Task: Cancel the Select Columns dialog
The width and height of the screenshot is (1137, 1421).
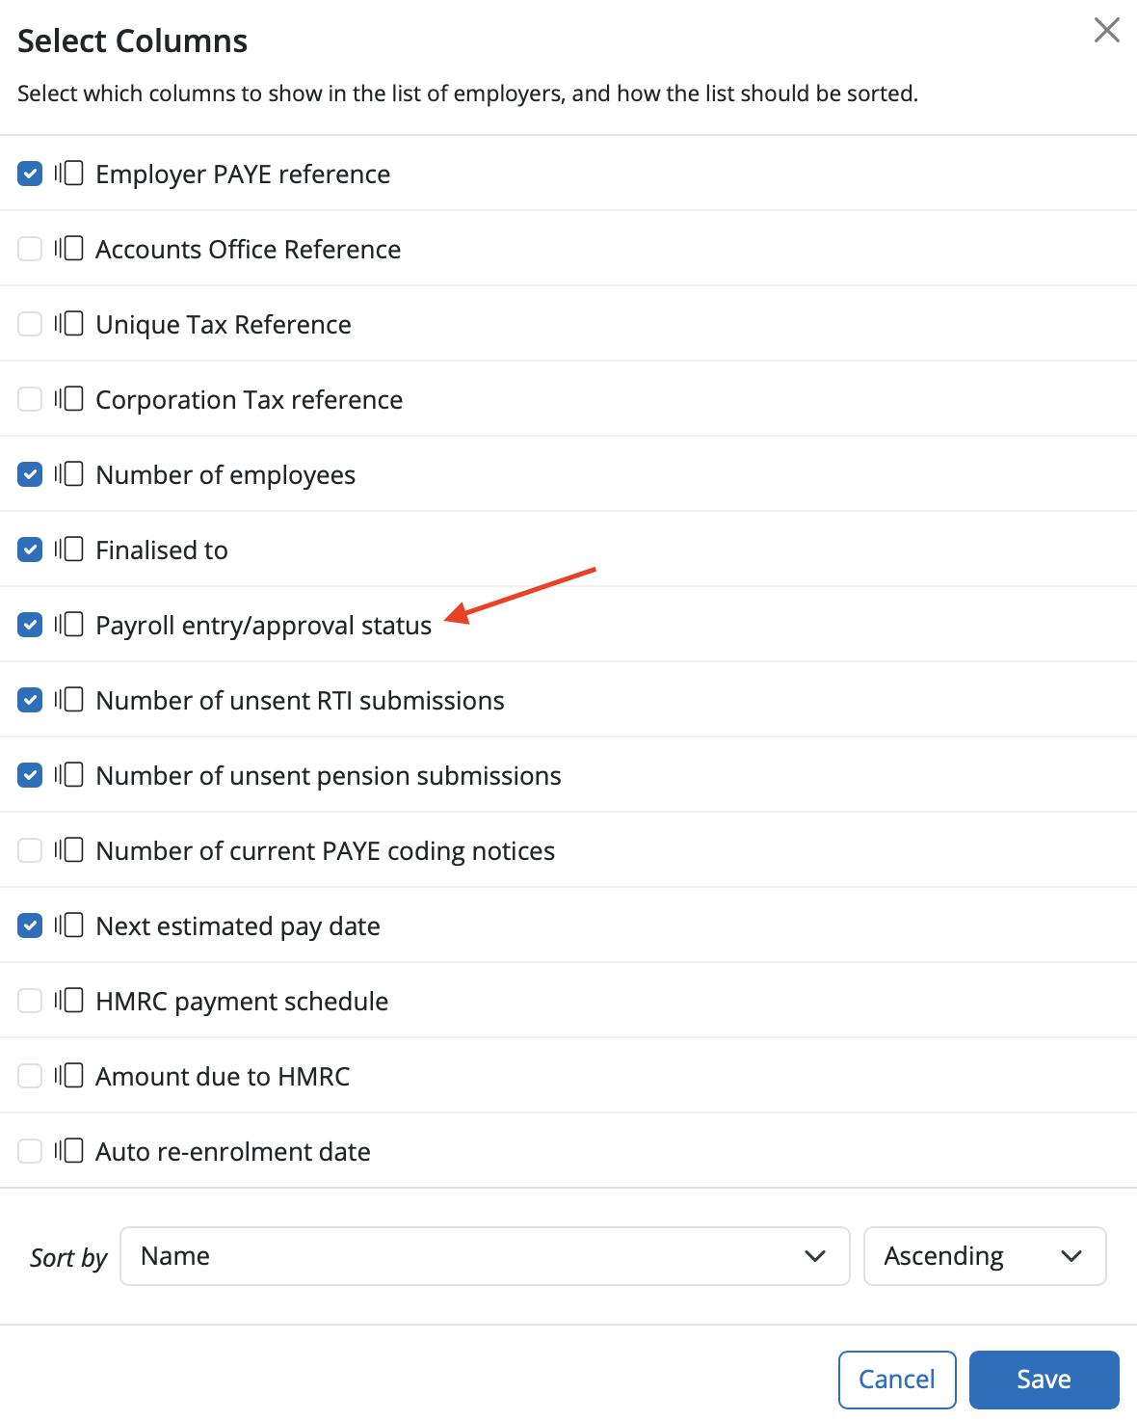Action: 897,1380
